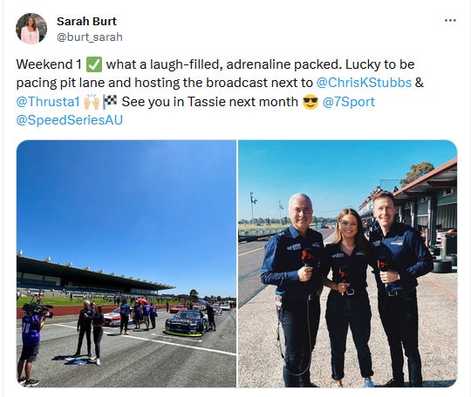Click the checkered flag emoji

110,102
